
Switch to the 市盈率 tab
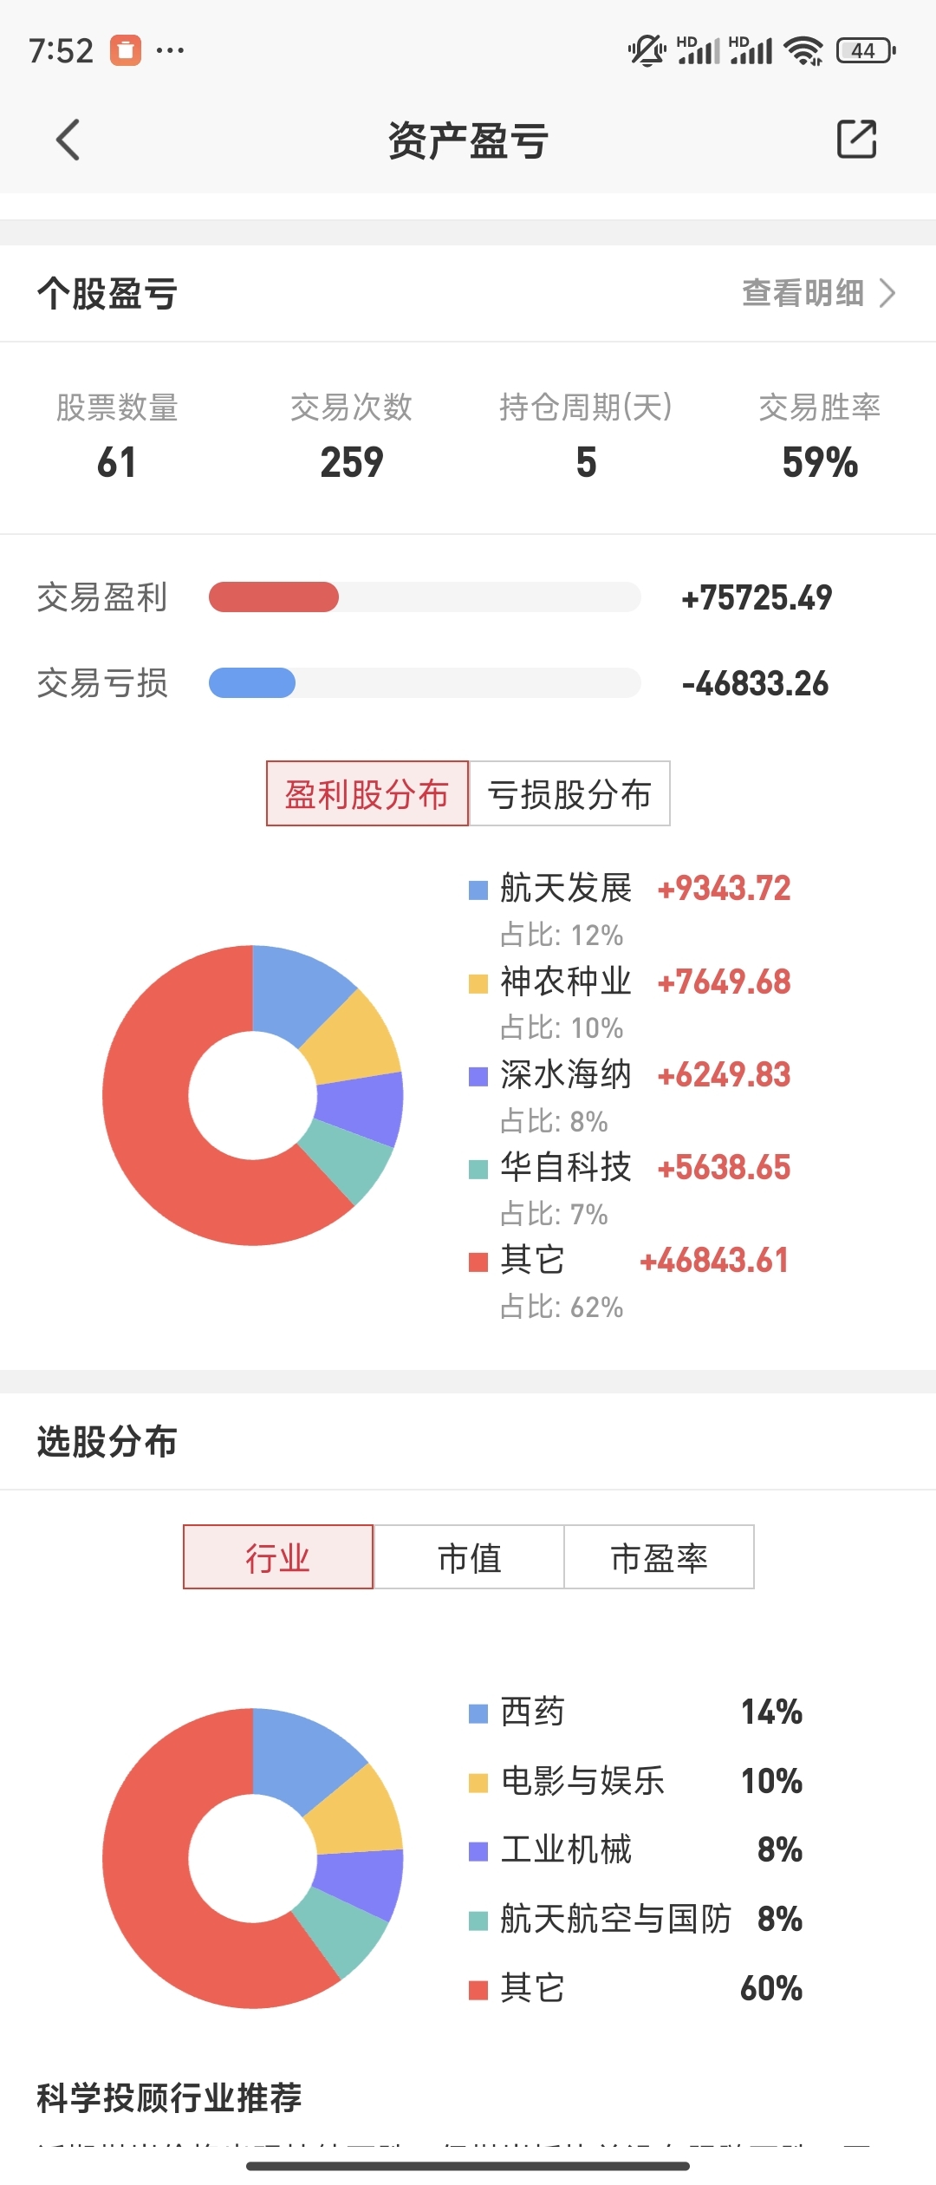click(659, 1557)
